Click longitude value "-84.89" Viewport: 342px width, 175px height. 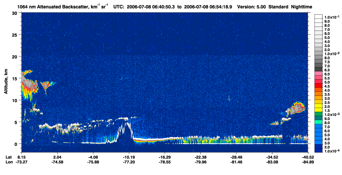click(308, 162)
